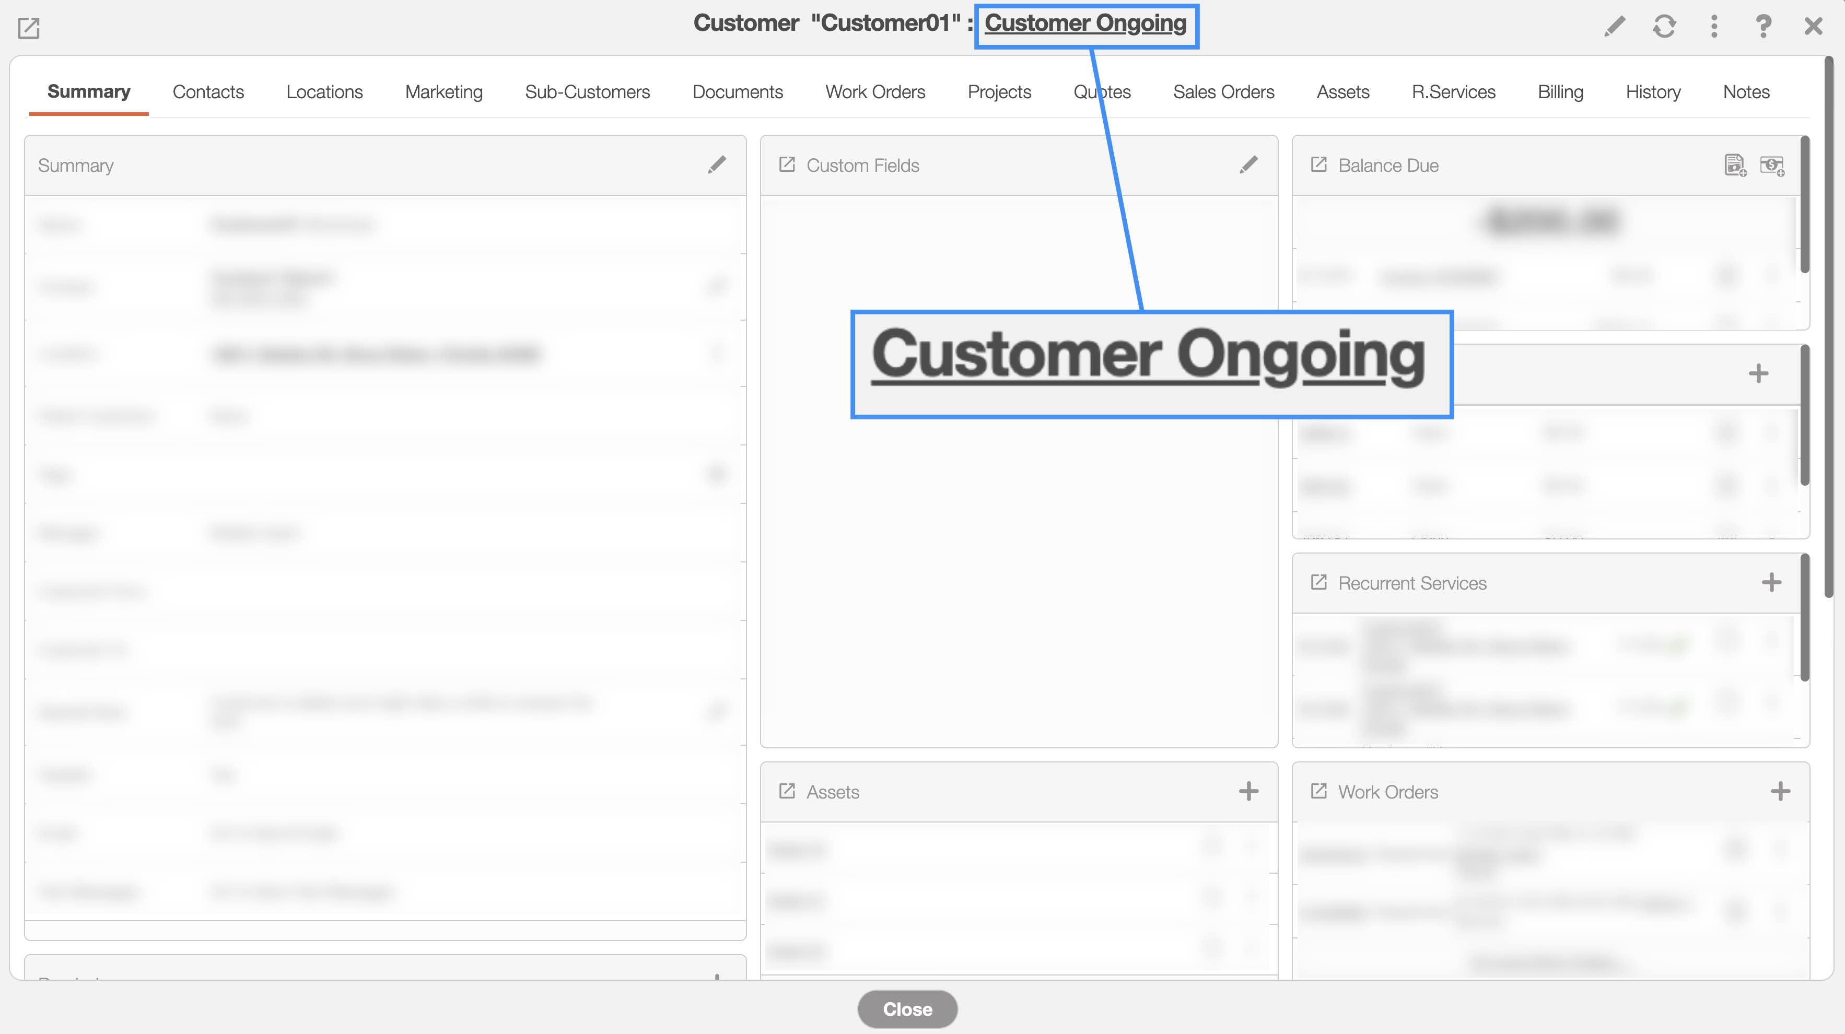
Task: Add a new Recurrent Service
Action: tap(1771, 582)
